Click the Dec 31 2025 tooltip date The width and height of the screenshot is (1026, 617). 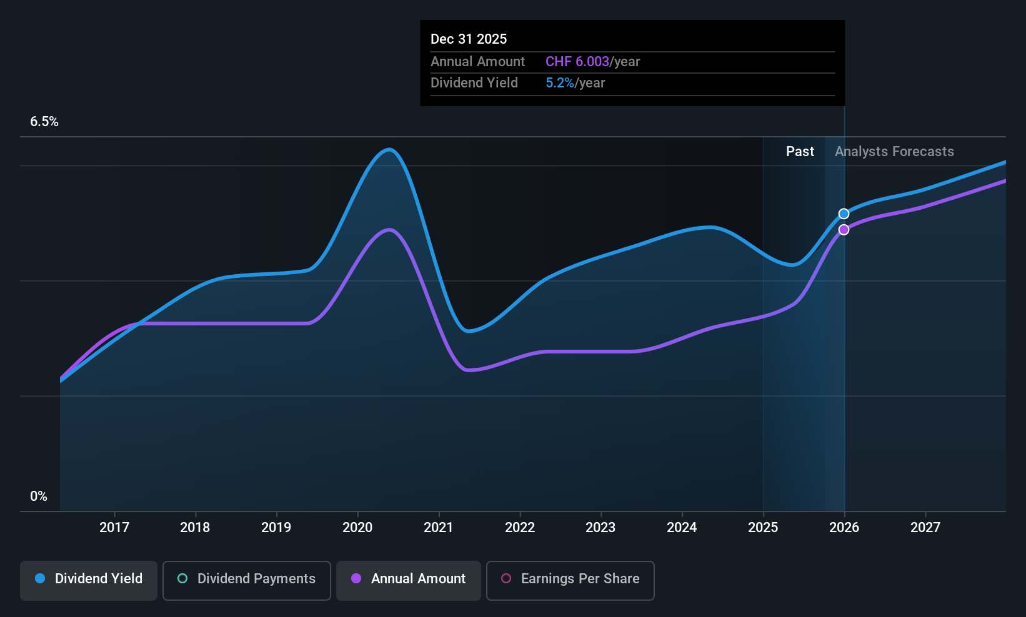pos(469,39)
